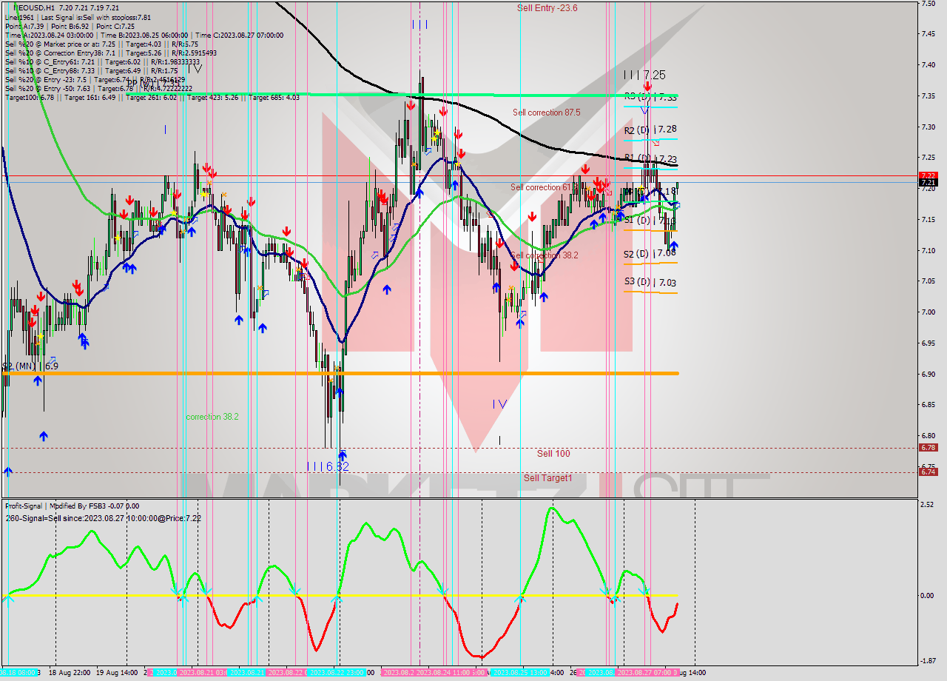Select the '2023.08.25 13:00' time marker

coord(520,673)
